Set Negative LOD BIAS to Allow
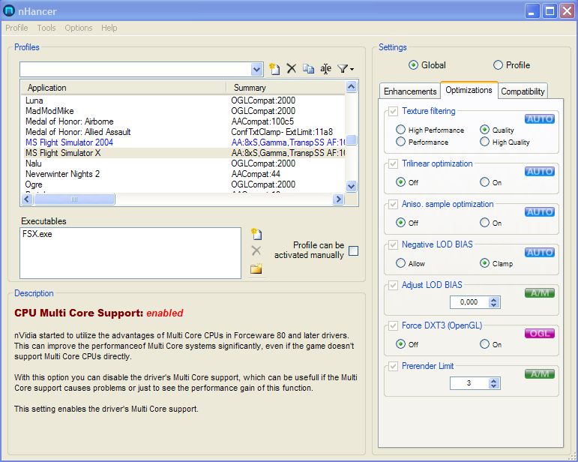 400,263
